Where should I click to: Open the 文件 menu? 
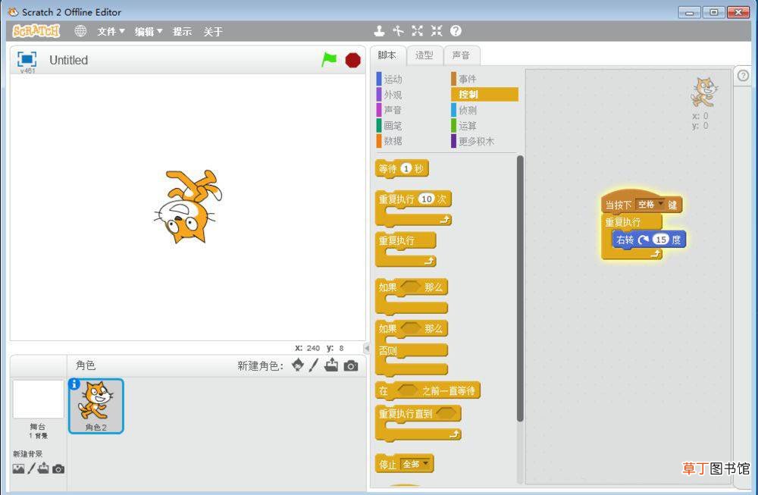111,31
